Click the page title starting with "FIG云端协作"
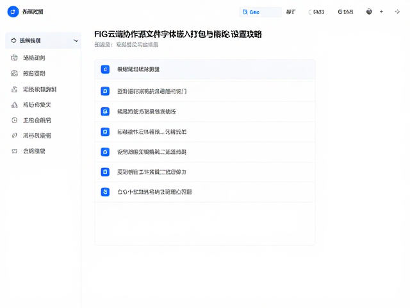The image size is (410, 308). [178, 34]
